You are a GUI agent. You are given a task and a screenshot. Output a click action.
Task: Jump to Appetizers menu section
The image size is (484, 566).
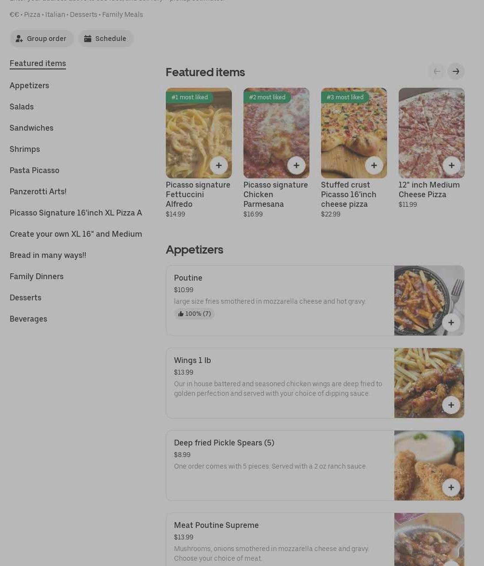[x=29, y=85]
